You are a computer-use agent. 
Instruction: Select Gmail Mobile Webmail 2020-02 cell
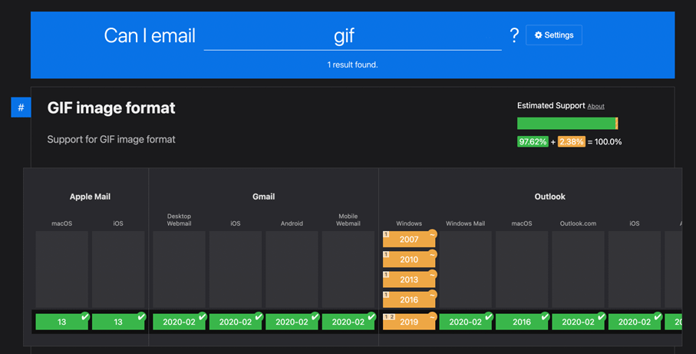coord(348,322)
